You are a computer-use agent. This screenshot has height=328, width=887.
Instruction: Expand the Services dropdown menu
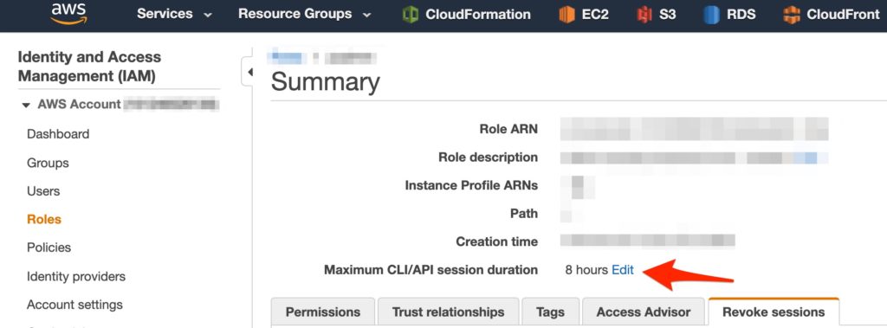point(175,14)
